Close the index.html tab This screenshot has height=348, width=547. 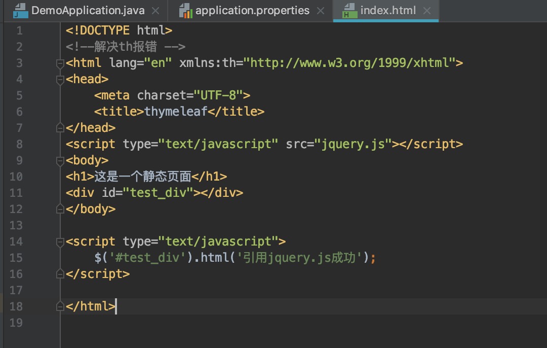[x=427, y=11]
